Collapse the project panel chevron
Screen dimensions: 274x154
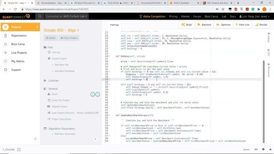[x=95, y=139]
